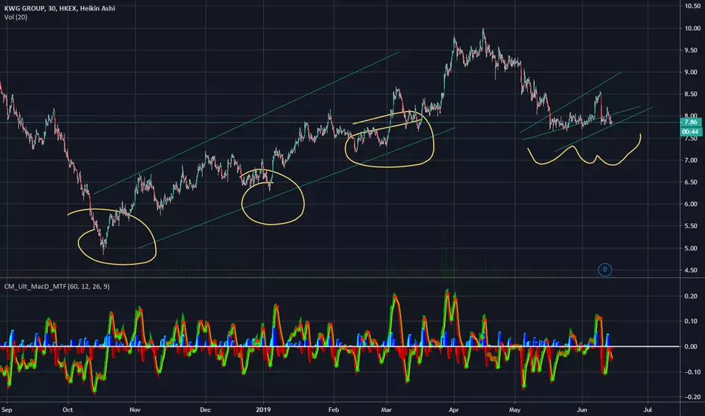Screen dimensions: 705x416
Task: Click the 0.10 MACD axis value
Action: (691, 321)
